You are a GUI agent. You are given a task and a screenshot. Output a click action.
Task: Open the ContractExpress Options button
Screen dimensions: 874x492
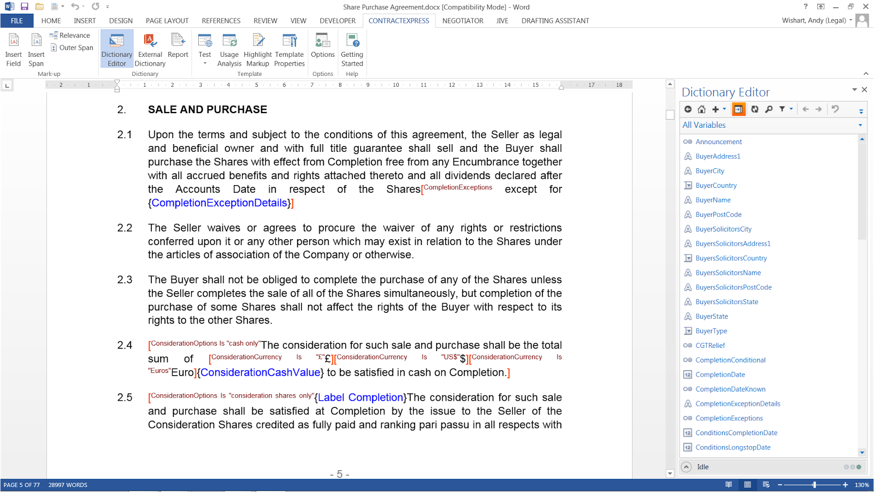pos(323,46)
